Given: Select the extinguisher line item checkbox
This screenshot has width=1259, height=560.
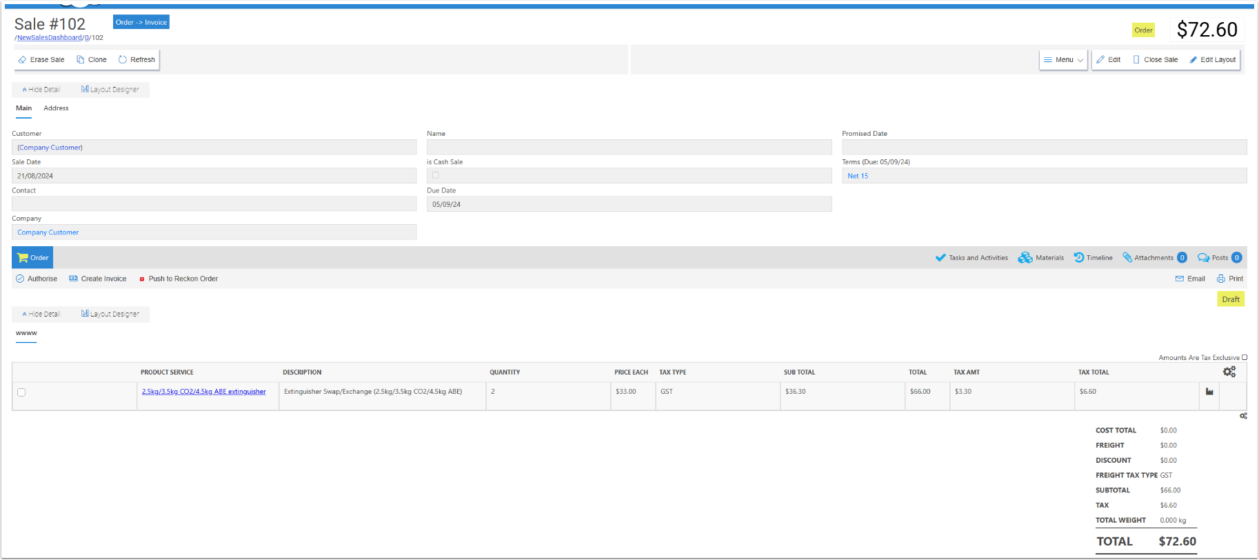Looking at the screenshot, I should pyautogui.click(x=21, y=392).
